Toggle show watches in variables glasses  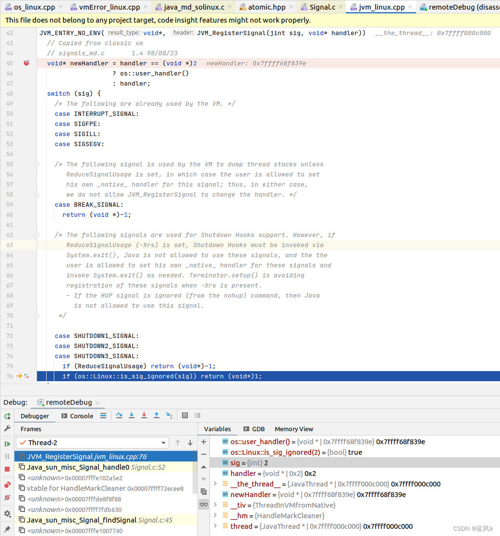[204, 504]
